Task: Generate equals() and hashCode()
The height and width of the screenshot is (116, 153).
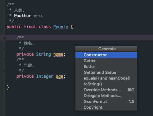Action: (x=106, y=78)
